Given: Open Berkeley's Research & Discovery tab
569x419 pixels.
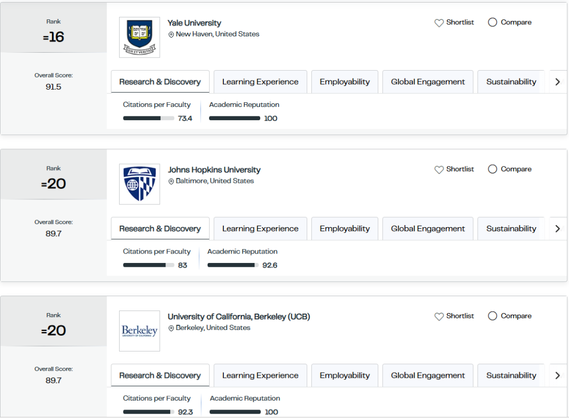Looking at the screenshot, I should [160, 375].
